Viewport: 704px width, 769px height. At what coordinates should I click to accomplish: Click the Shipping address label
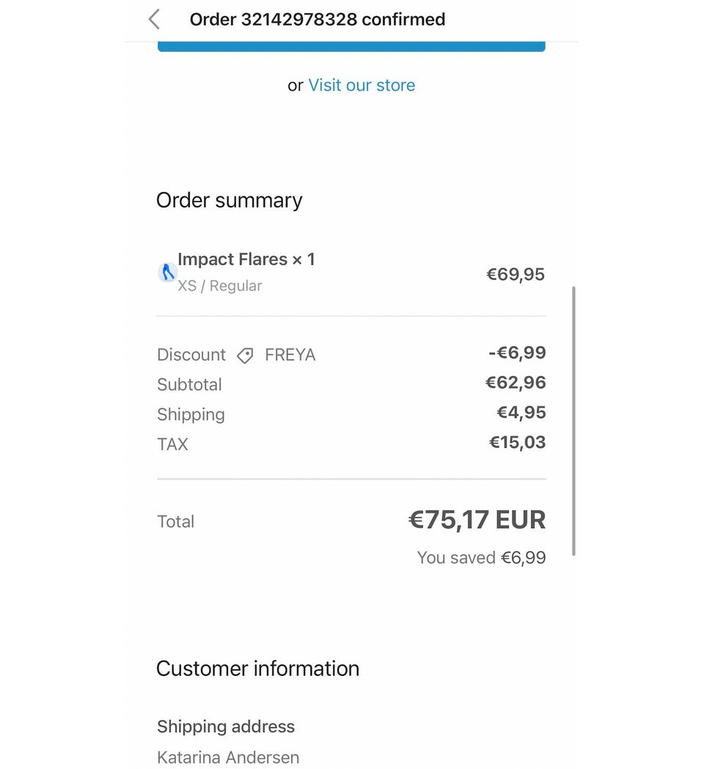point(226,726)
